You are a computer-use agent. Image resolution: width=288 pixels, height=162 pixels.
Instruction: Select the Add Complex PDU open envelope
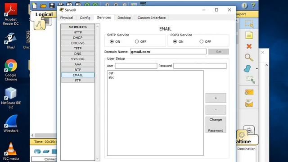tap(249, 103)
